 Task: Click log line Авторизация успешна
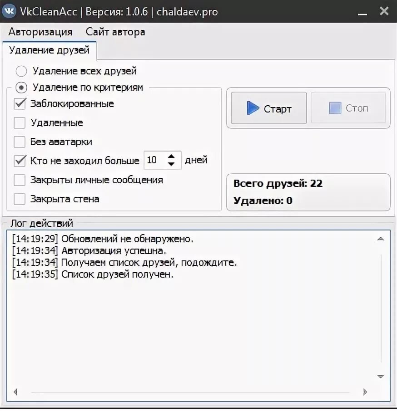point(89,251)
